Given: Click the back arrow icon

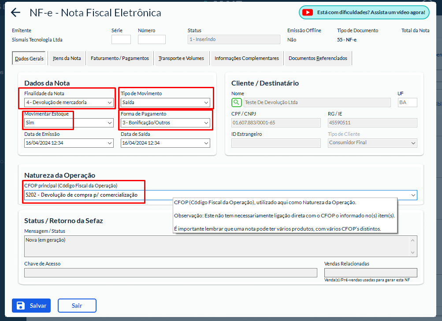Looking at the screenshot, I should click(16, 12).
